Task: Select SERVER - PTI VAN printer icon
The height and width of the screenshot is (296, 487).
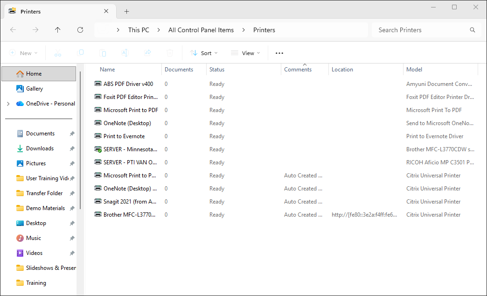Action: tap(98, 162)
